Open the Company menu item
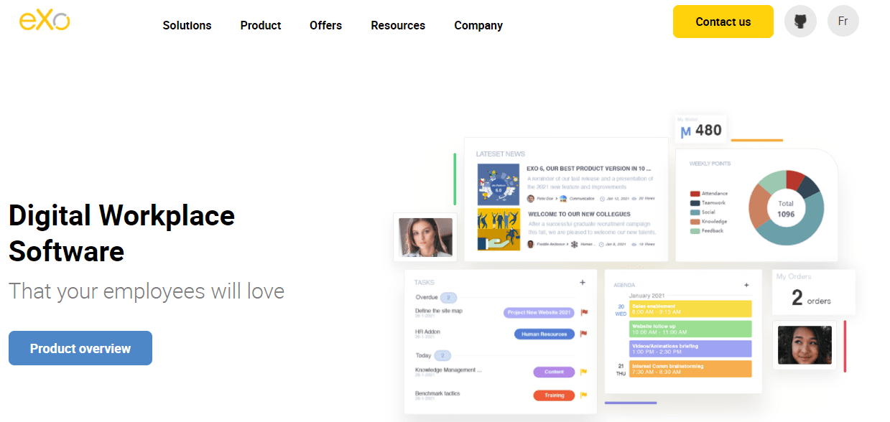The image size is (890, 422). click(x=478, y=26)
